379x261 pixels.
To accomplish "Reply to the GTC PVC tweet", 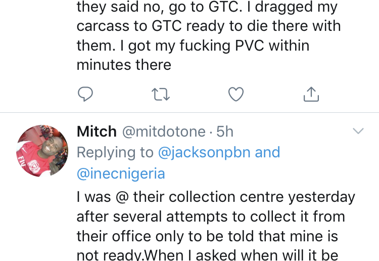I will pyautogui.click(x=85, y=94).
